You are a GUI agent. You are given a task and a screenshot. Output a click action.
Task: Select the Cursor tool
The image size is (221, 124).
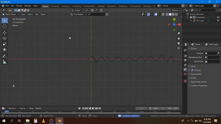pos(4,26)
